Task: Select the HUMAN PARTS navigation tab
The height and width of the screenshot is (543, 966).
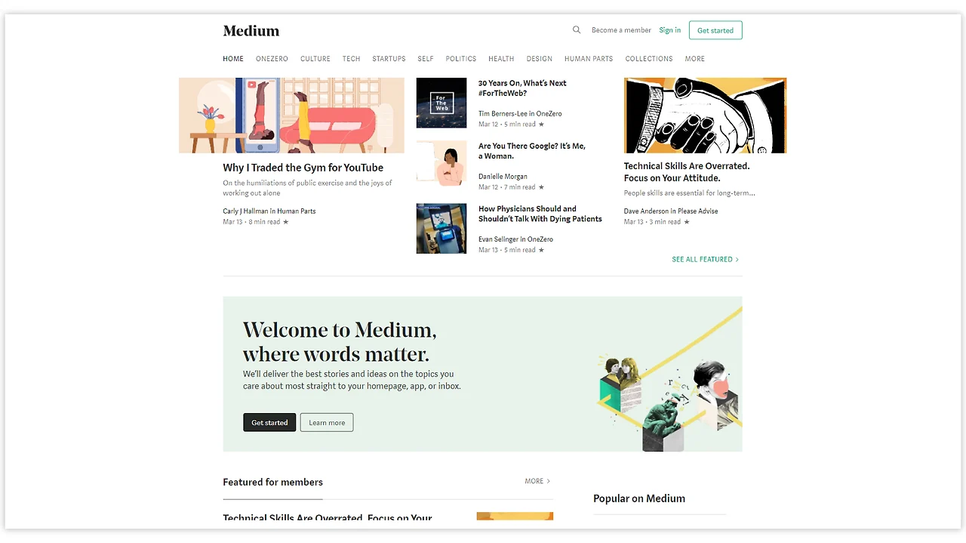Action: 589,59
